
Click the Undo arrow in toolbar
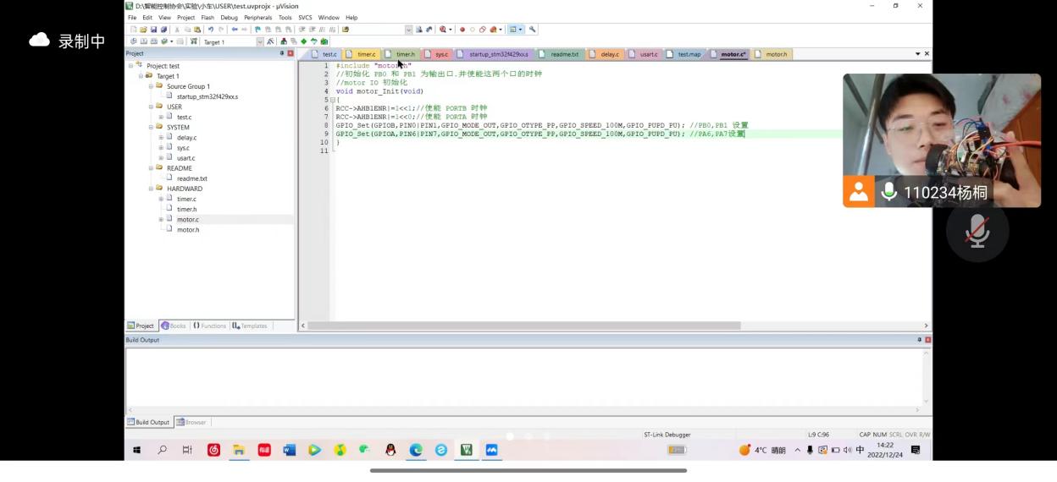click(x=211, y=30)
